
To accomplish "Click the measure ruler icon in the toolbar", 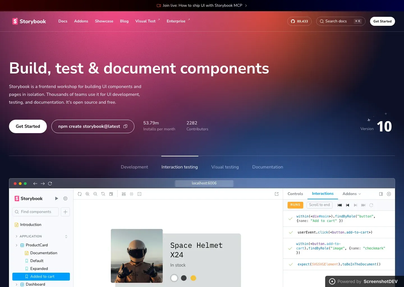I will [x=124, y=194].
